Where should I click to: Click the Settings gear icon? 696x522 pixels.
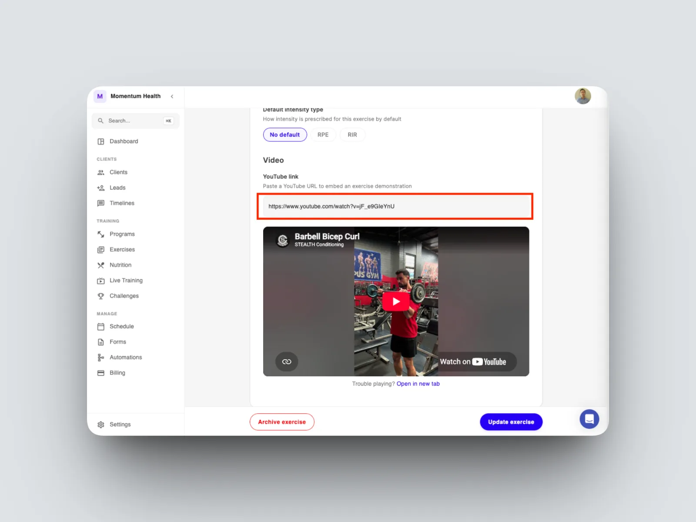coord(101,425)
